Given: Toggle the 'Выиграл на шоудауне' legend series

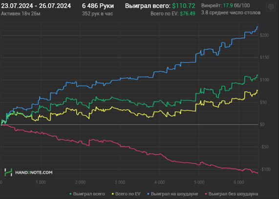Looking at the screenshot, I should (x=172, y=194).
